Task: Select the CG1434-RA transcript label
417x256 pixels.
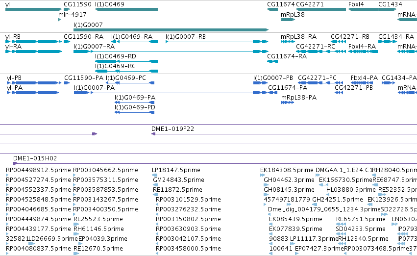Action: (x=396, y=37)
